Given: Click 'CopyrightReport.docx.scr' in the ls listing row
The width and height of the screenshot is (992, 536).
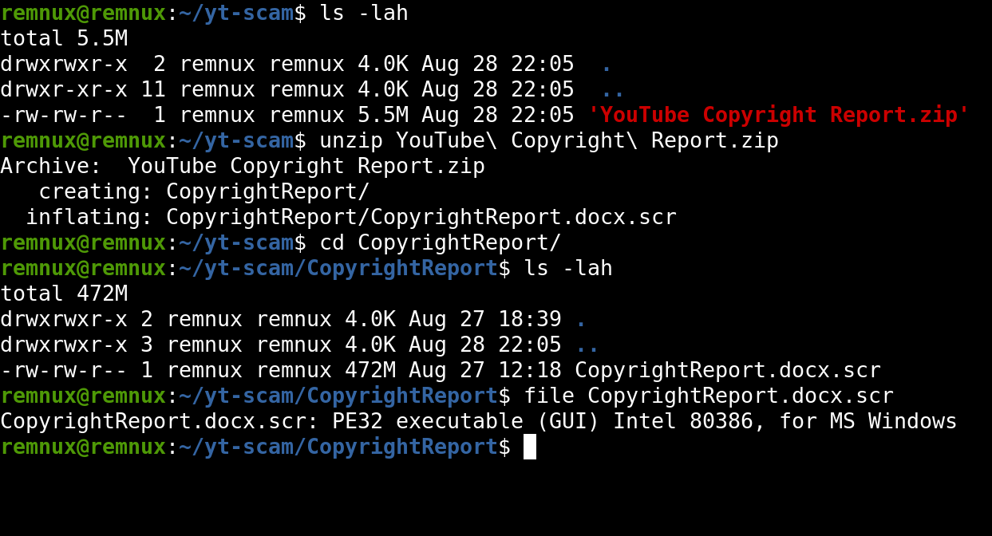Looking at the screenshot, I should coord(727,370).
